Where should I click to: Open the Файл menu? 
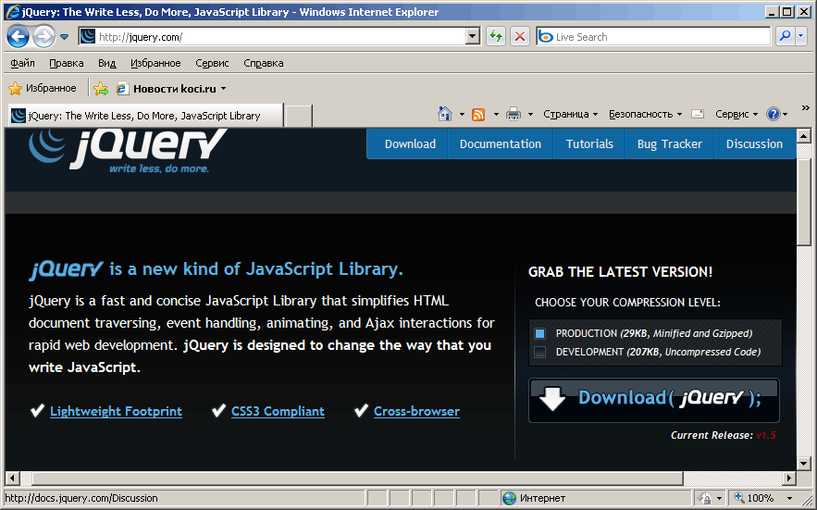pos(22,63)
